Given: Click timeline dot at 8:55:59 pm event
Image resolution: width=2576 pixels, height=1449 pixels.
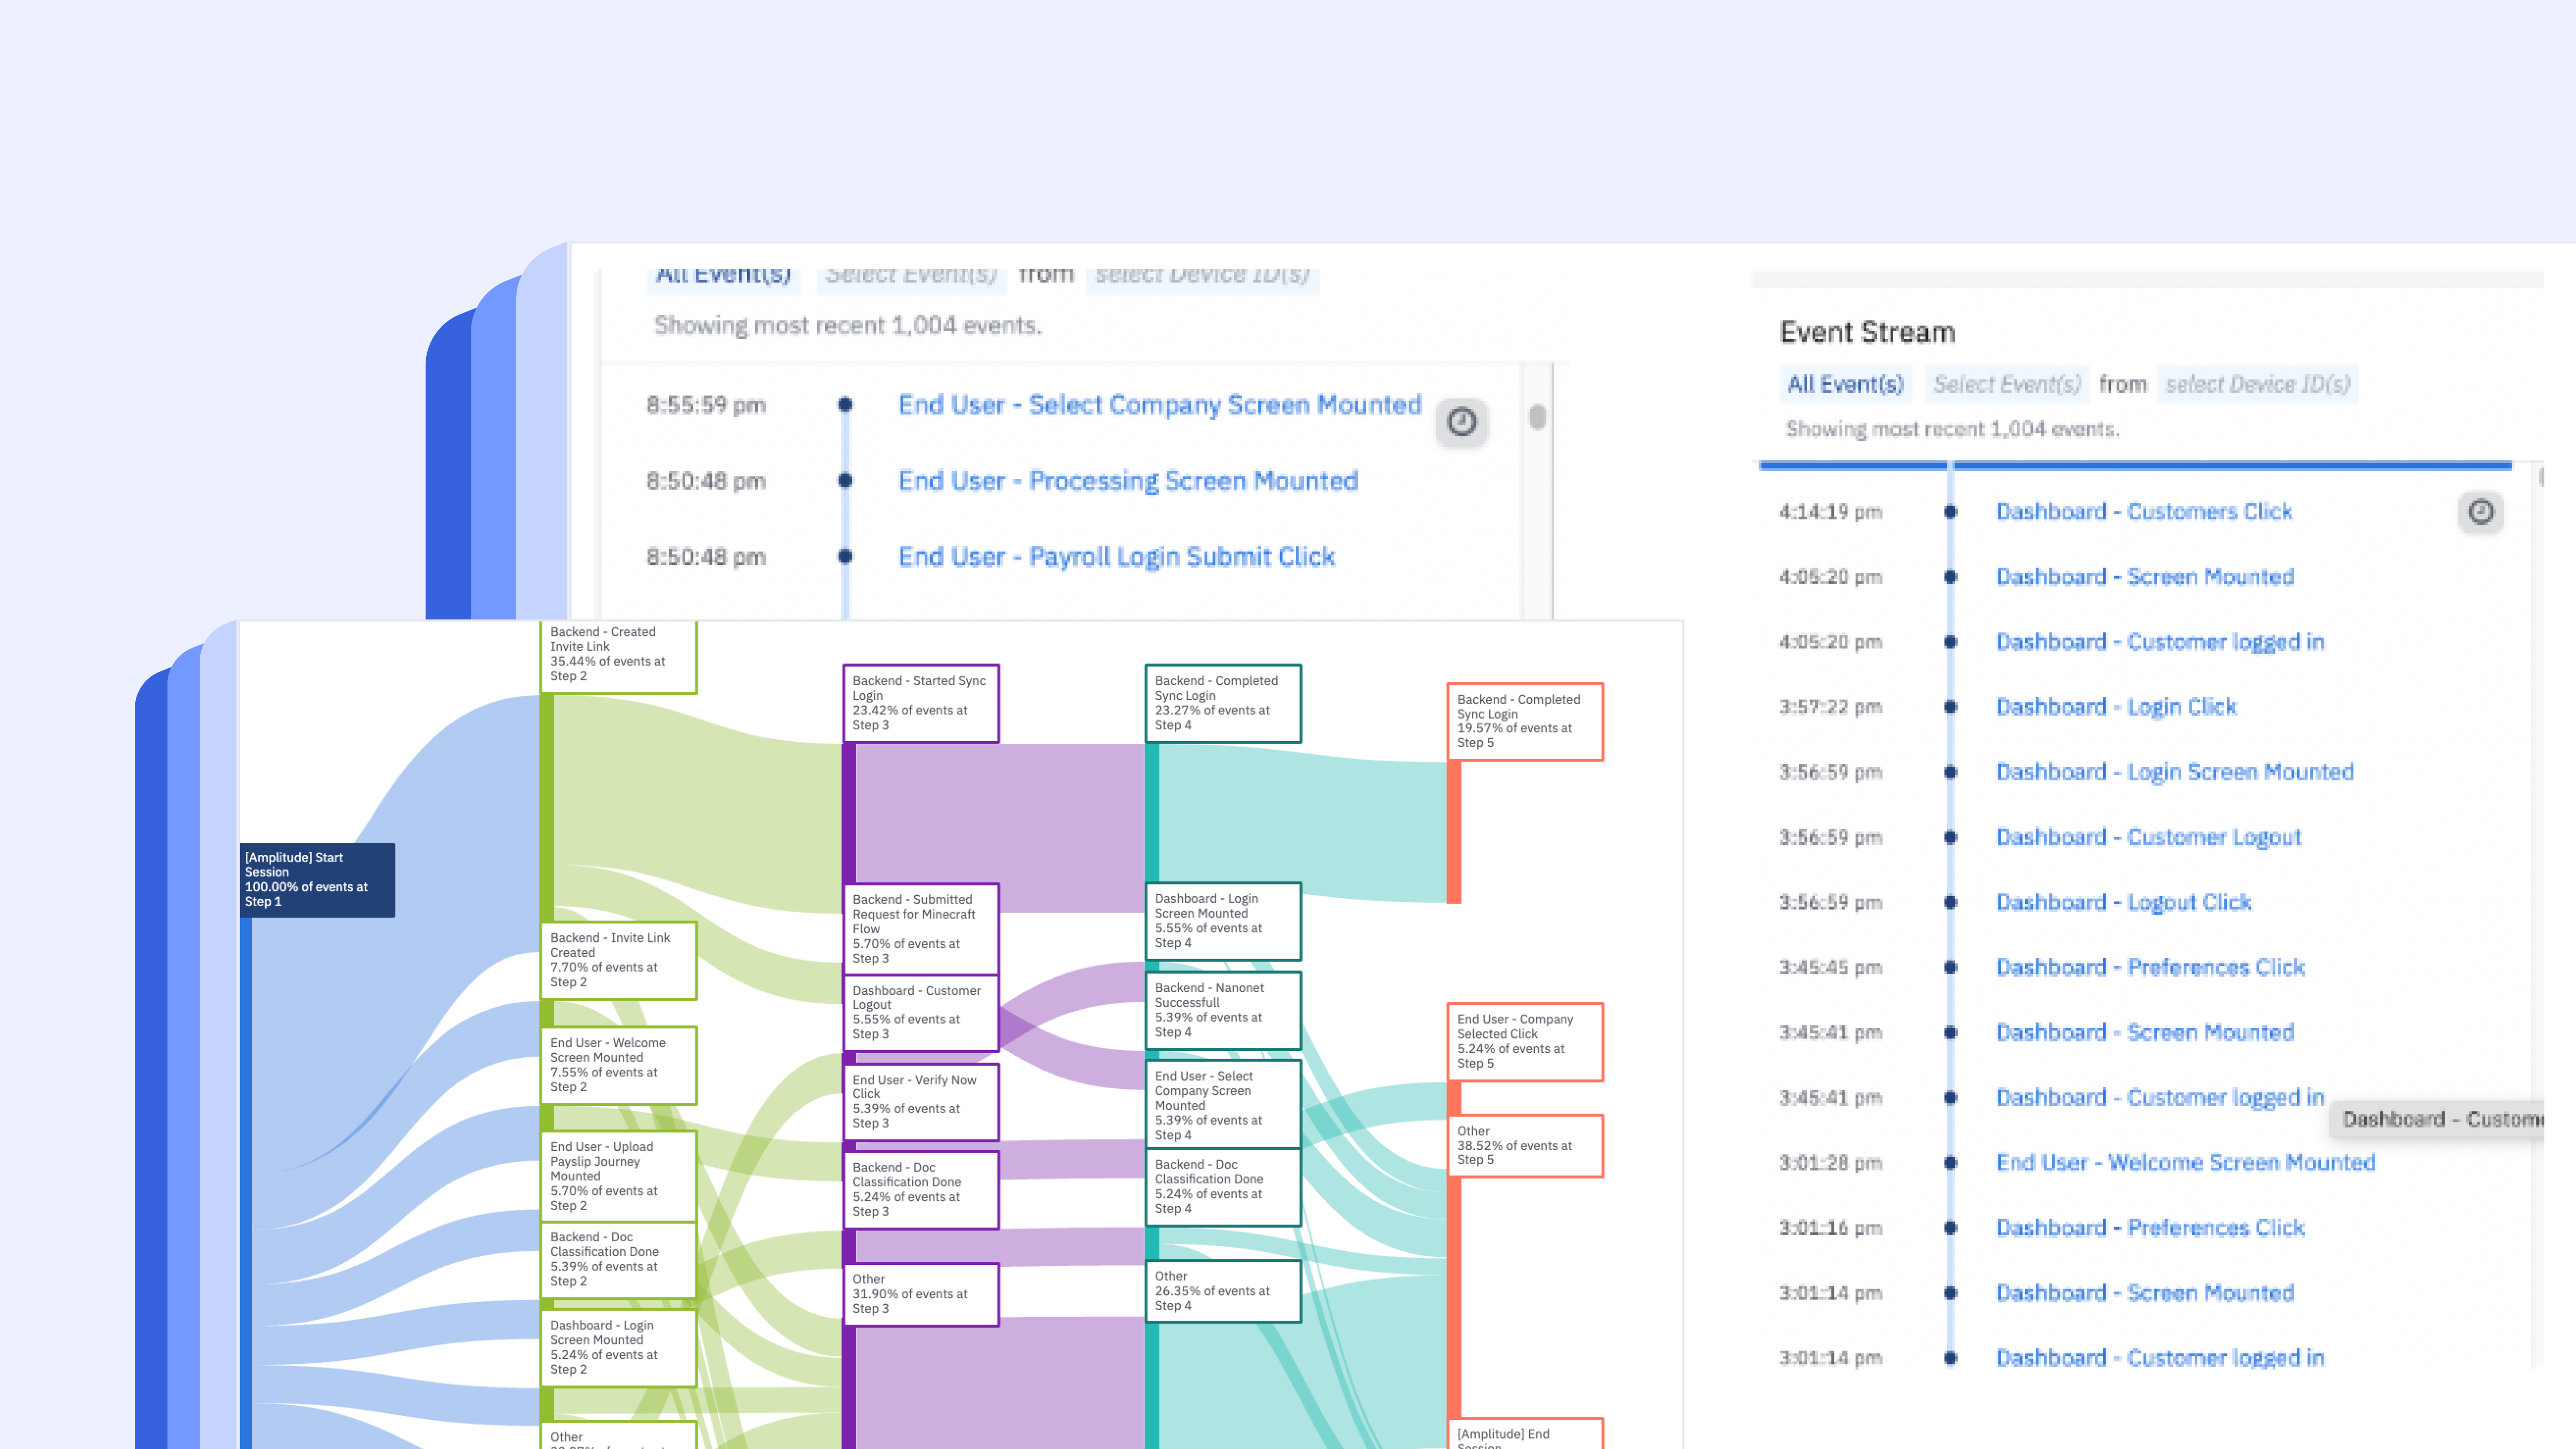Looking at the screenshot, I should (845, 405).
